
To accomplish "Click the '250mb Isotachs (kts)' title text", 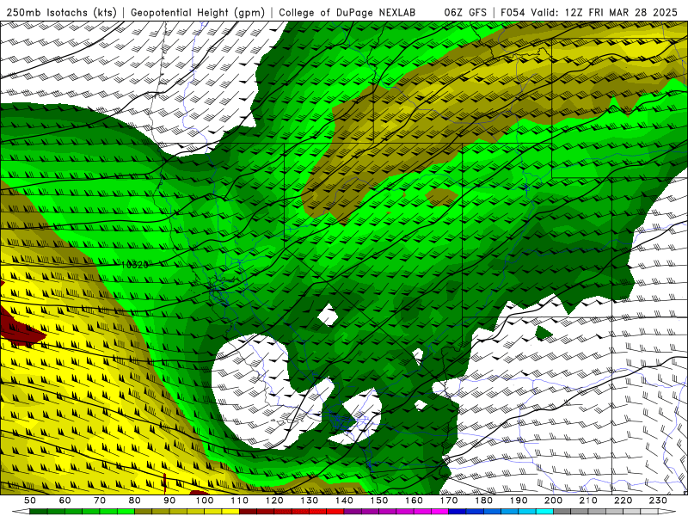I will pos(61,13).
